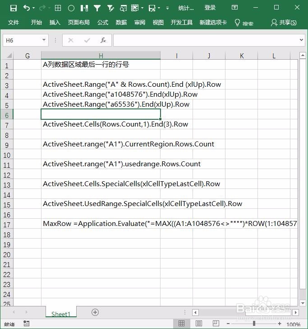The image size is (308, 329).
Task: Click the save-as pencil disk icon
Action: click(152, 8)
